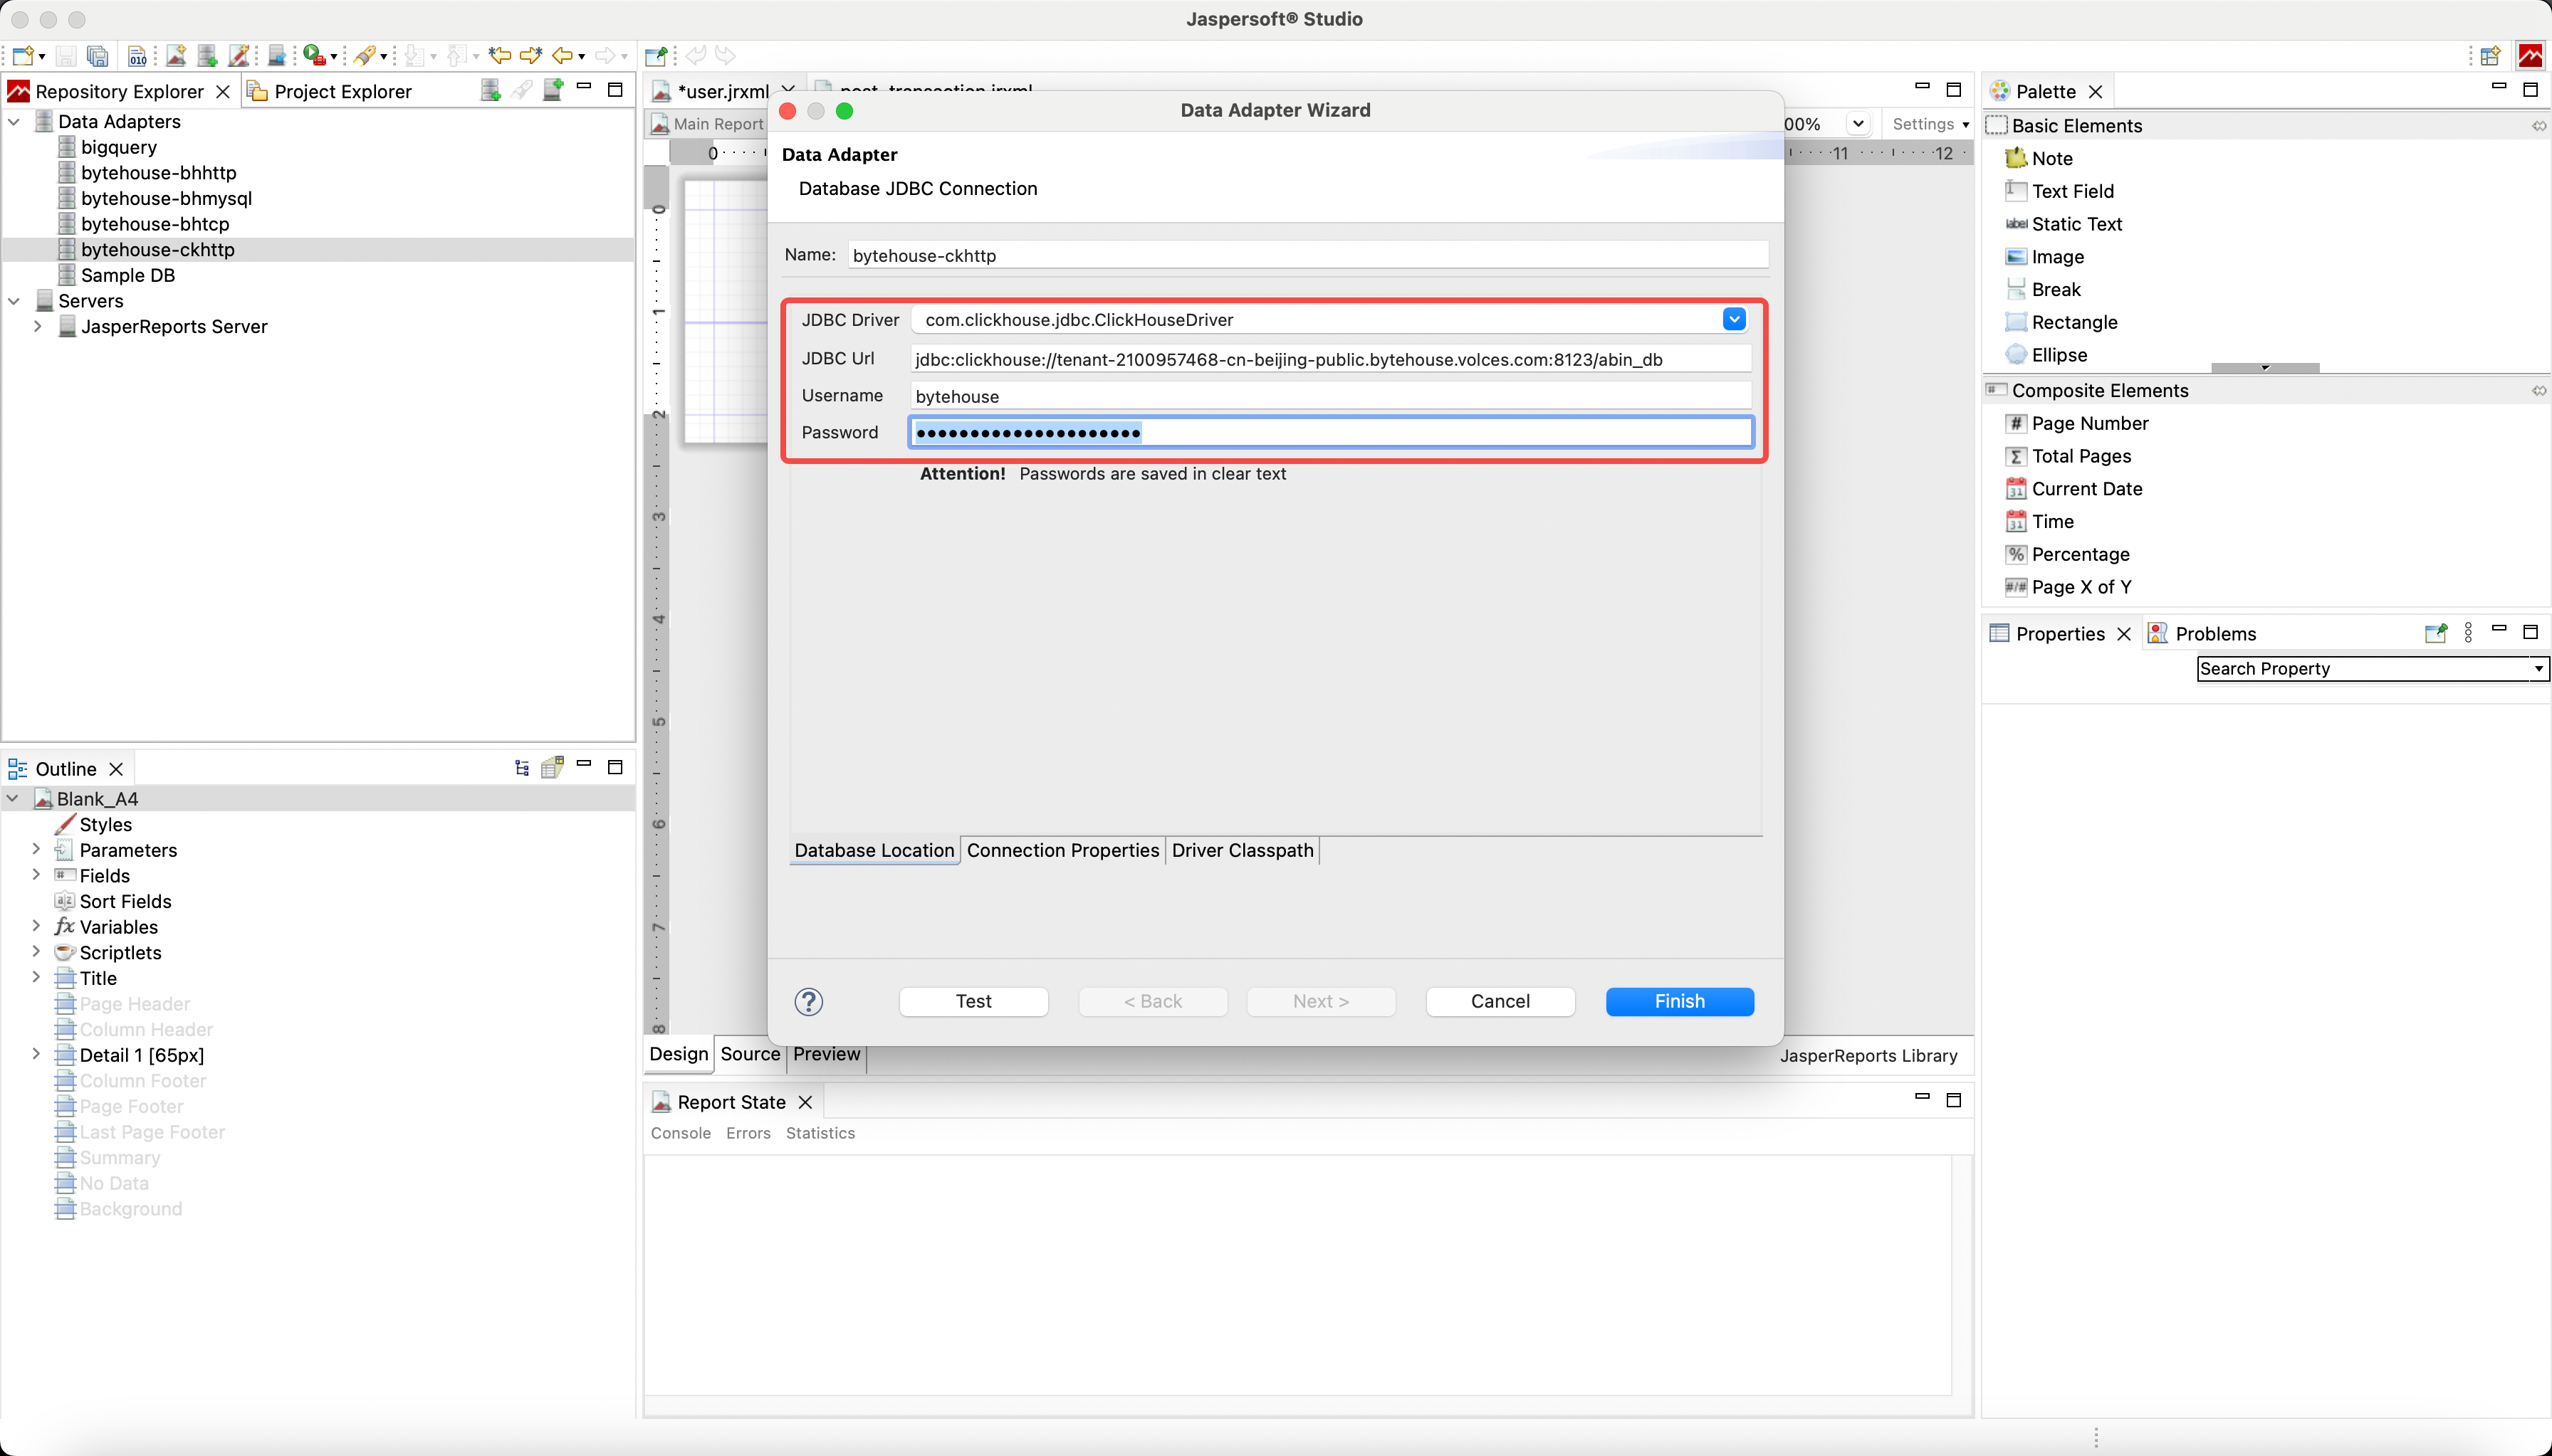Click the Password input field
This screenshot has height=1456, width=2552.
coord(1331,432)
